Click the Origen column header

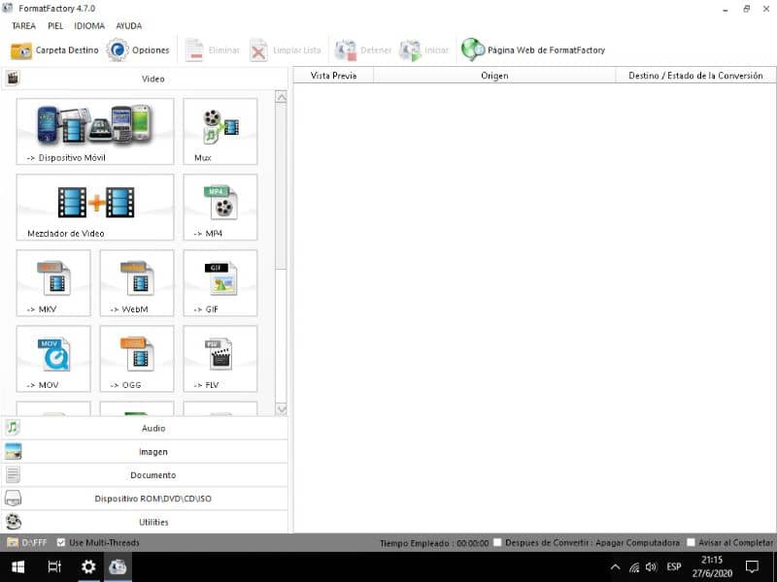[x=494, y=76]
